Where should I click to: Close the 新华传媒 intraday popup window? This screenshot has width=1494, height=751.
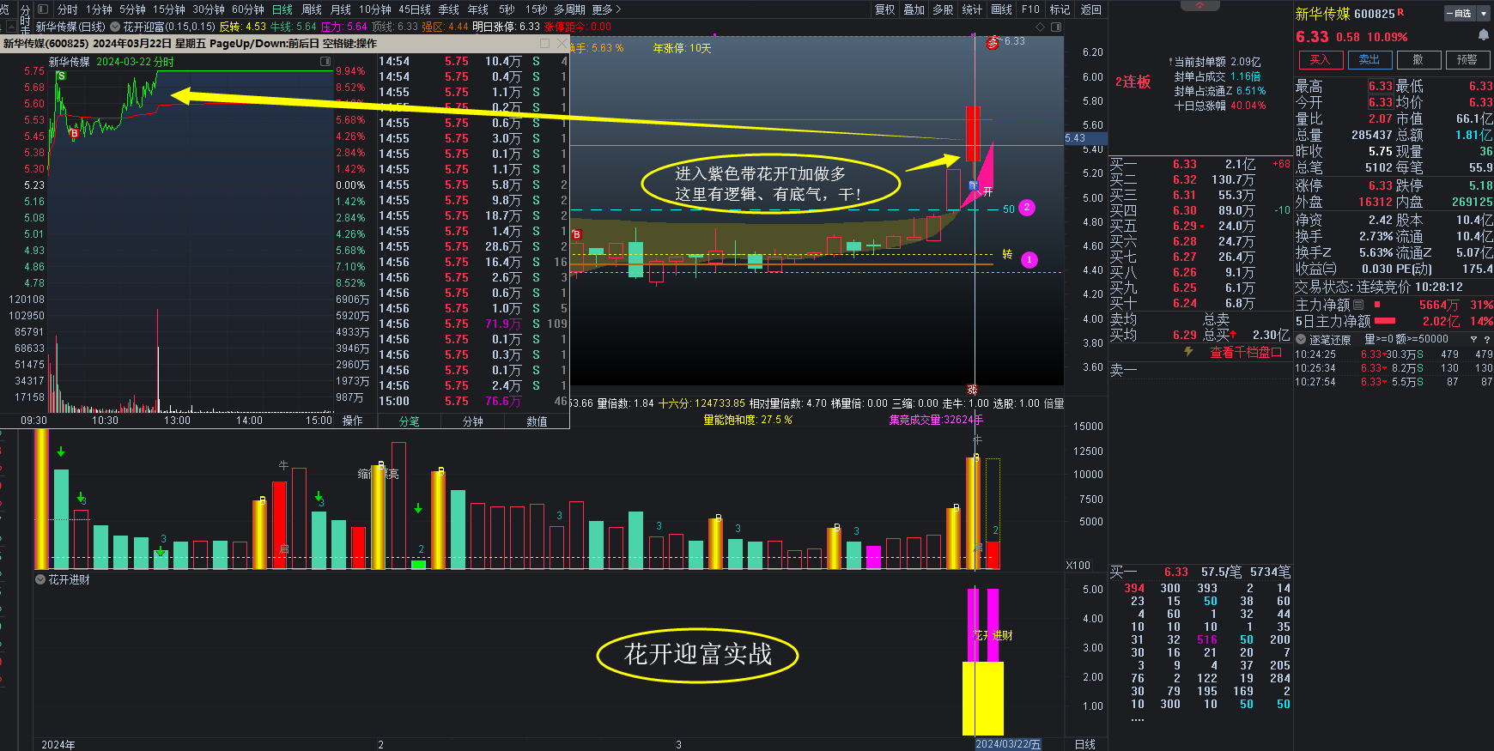tap(562, 43)
